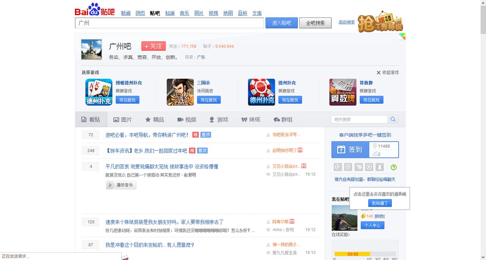This screenshot has width=486, height=260.
Task: Open 知道 in the top navigation
Action: [170, 13]
